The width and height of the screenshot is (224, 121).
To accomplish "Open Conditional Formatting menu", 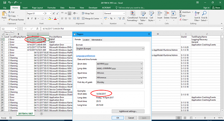I will coord(133,16).
